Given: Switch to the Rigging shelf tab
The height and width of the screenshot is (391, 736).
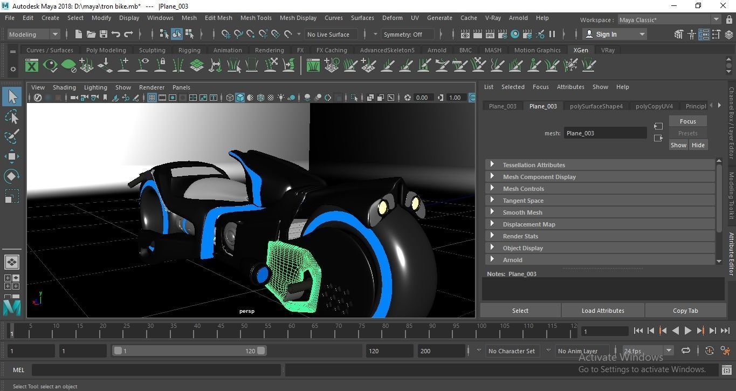Looking at the screenshot, I should [189, 50].
